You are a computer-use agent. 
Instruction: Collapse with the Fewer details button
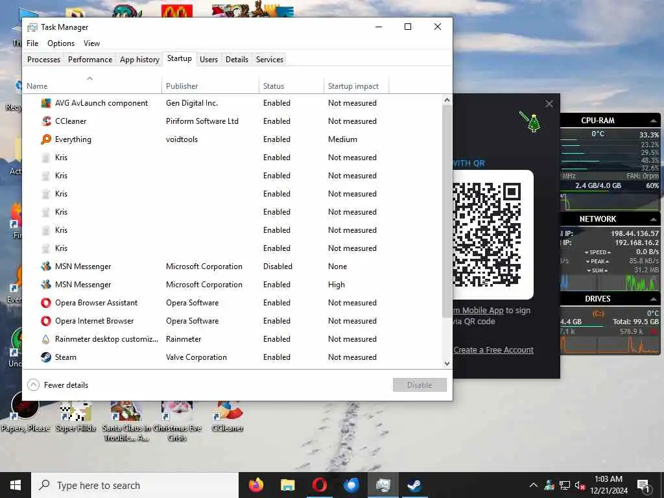58,385
